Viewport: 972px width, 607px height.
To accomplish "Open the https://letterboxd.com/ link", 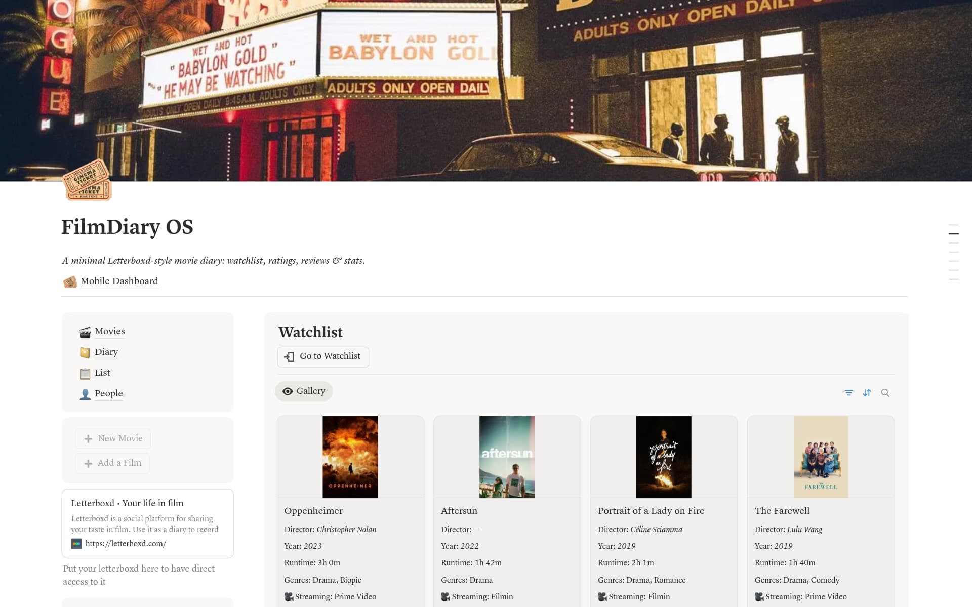I will coord(126,543).
